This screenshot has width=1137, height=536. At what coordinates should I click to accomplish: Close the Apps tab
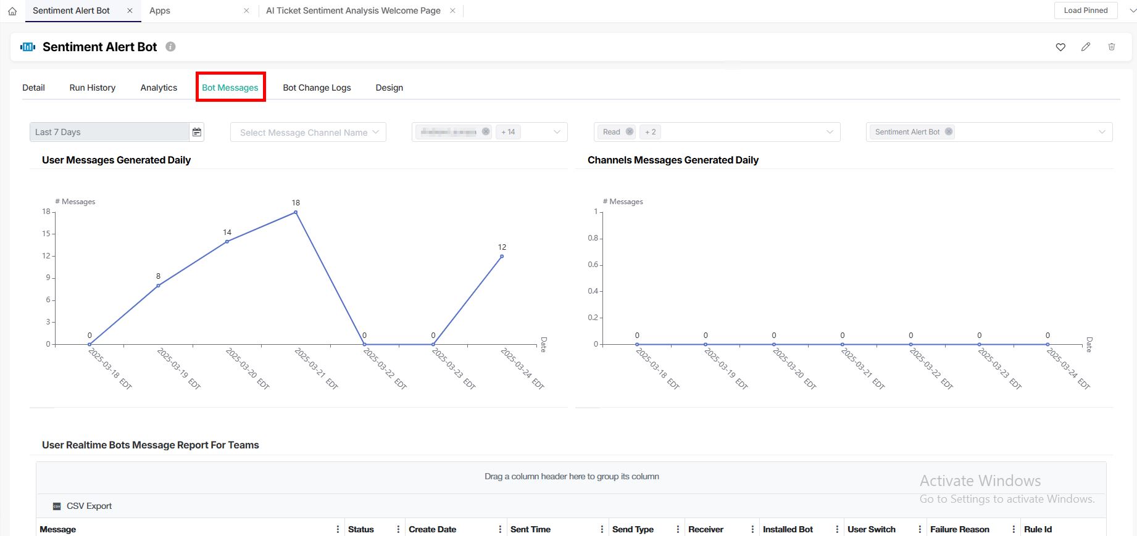click(246, 10)
